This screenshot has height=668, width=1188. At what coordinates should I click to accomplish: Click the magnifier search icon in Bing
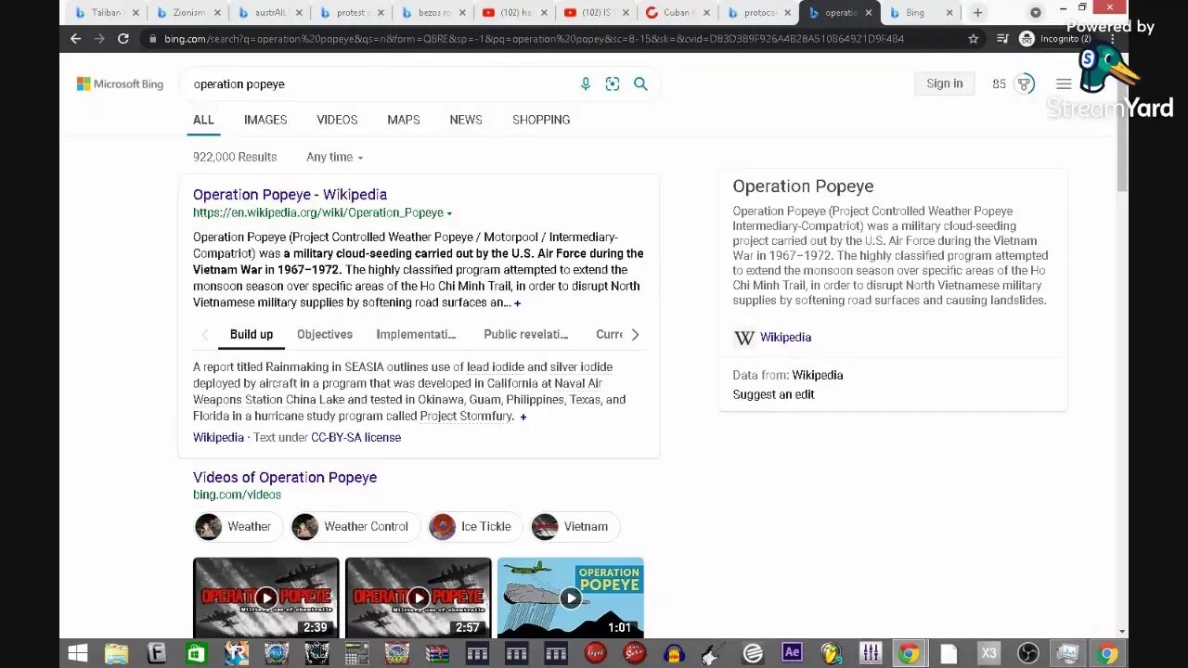[x=640, y=83]
